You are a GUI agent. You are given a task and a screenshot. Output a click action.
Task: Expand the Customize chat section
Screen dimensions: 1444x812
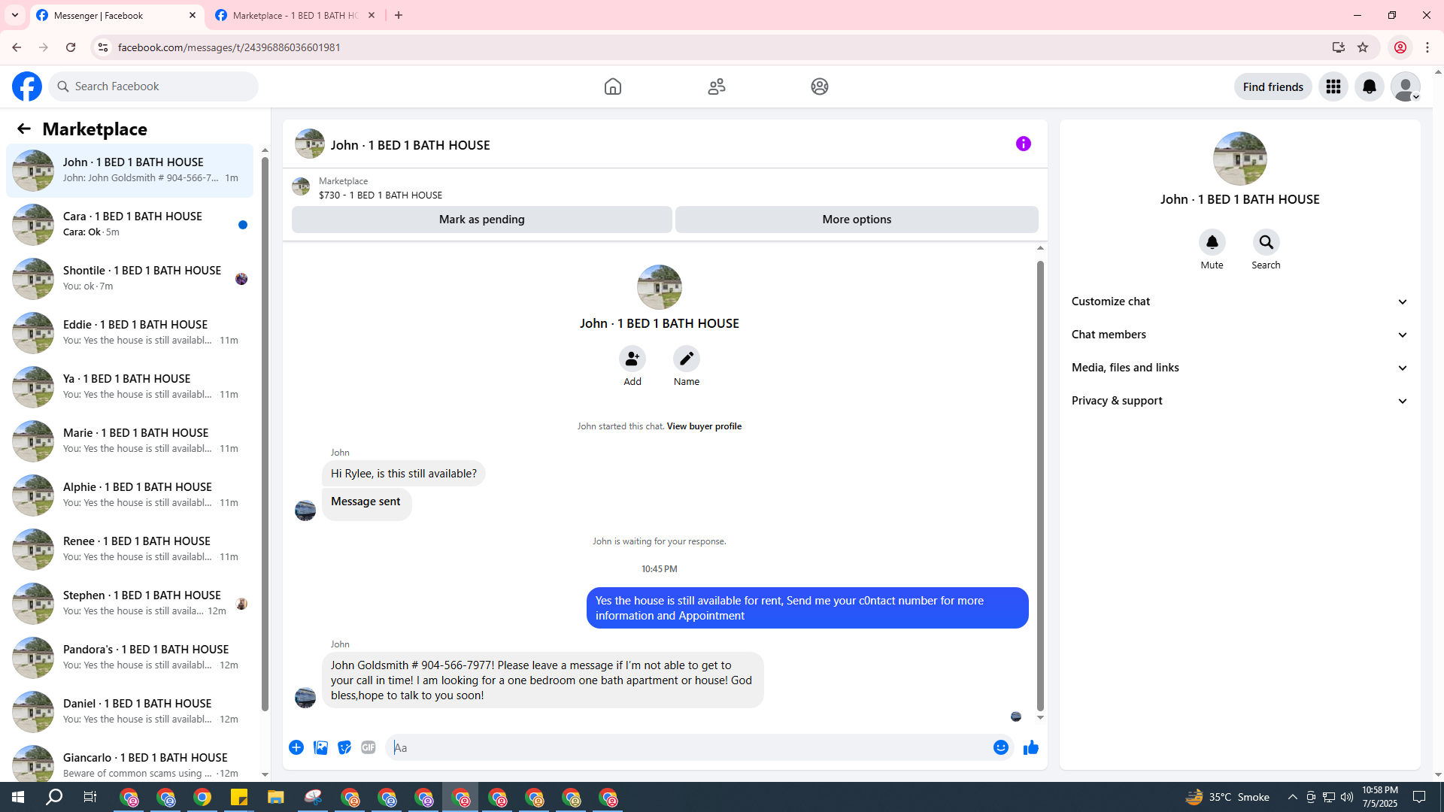click(1239, 301)
